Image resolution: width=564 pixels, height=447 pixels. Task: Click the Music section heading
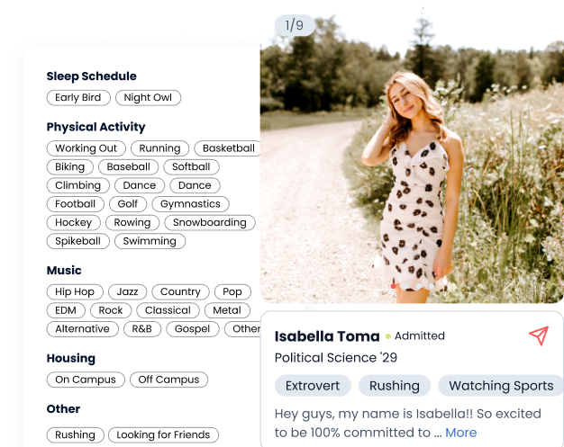[x=64, y=271]
